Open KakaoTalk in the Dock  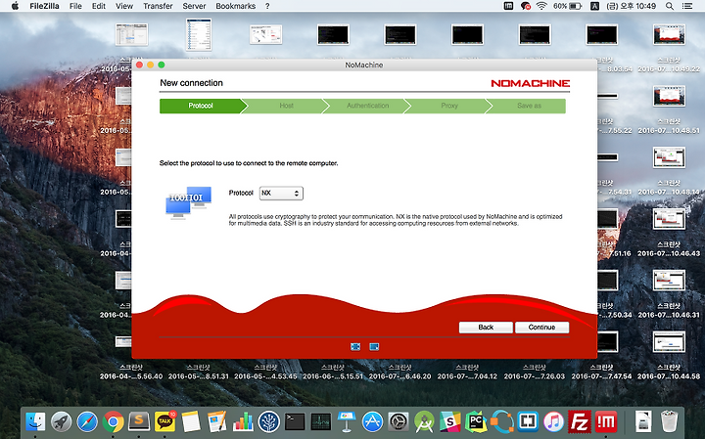pos(165,422)
